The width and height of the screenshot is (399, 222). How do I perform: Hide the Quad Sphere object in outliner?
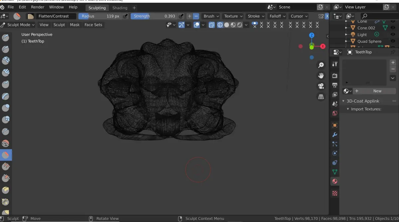click(x=393, y=41)
